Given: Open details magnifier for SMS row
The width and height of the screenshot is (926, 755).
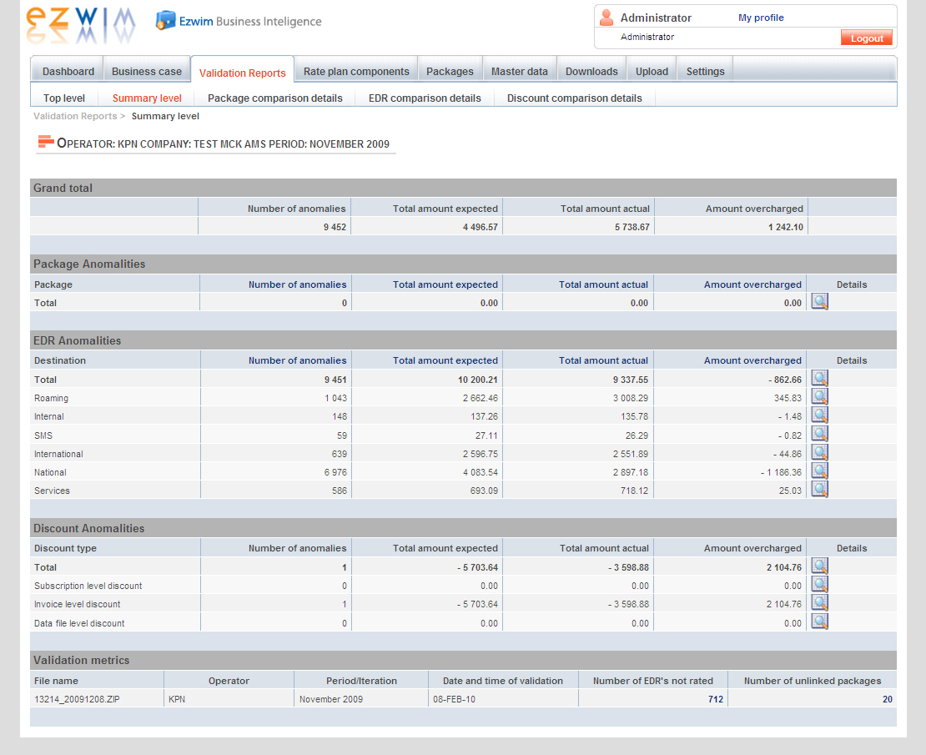Looking at the screenshot, I should (819, 434).
